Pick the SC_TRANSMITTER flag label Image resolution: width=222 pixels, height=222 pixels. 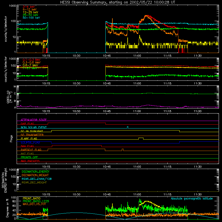[32, 135]
